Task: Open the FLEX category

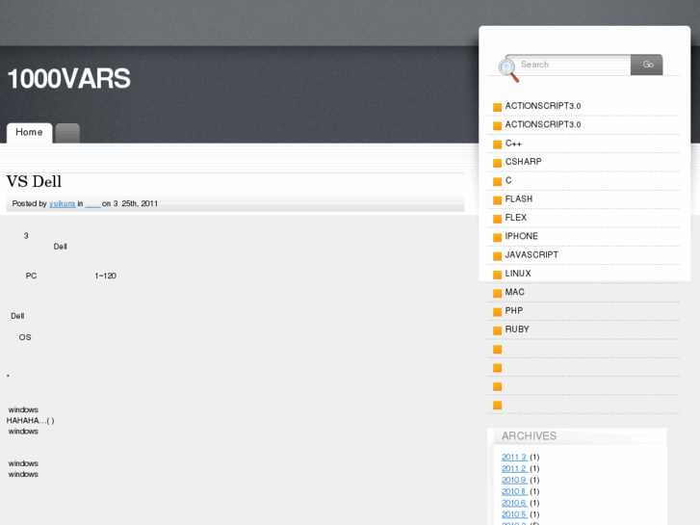Action: click(x=516, y=218)
